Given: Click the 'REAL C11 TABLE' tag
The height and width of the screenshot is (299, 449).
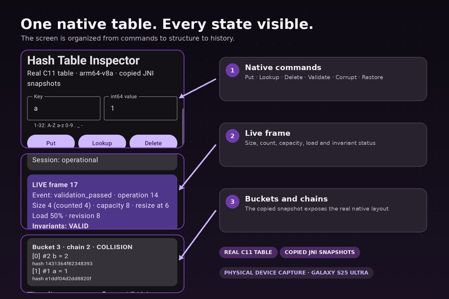Looking at the screenshot, I should (x=248, y=252).
